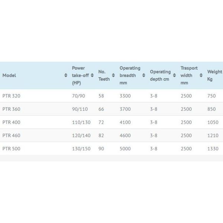Sort table by Model column arrows
The width and height of the screenshot is (223, 223).
pos(66,75)
